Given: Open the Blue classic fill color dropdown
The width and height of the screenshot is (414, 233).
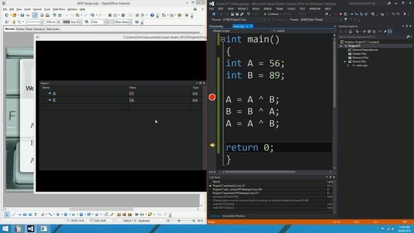Looking at the screenshot, I should pyautogui.click(x=130, y=22).
